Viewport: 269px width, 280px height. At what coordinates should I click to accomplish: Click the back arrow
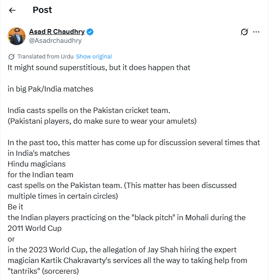click(x=12, y=10)
